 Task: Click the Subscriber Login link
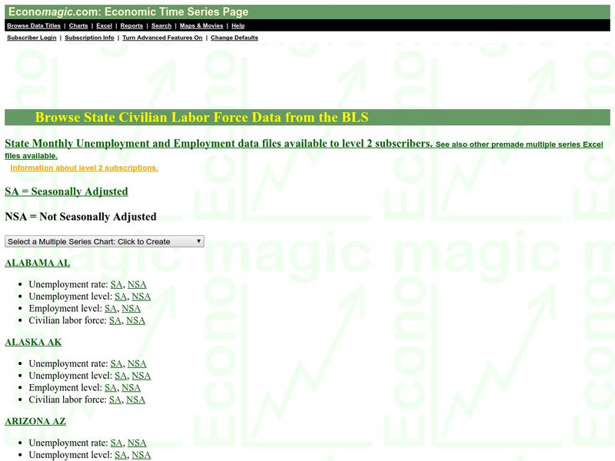pos(32,38)
